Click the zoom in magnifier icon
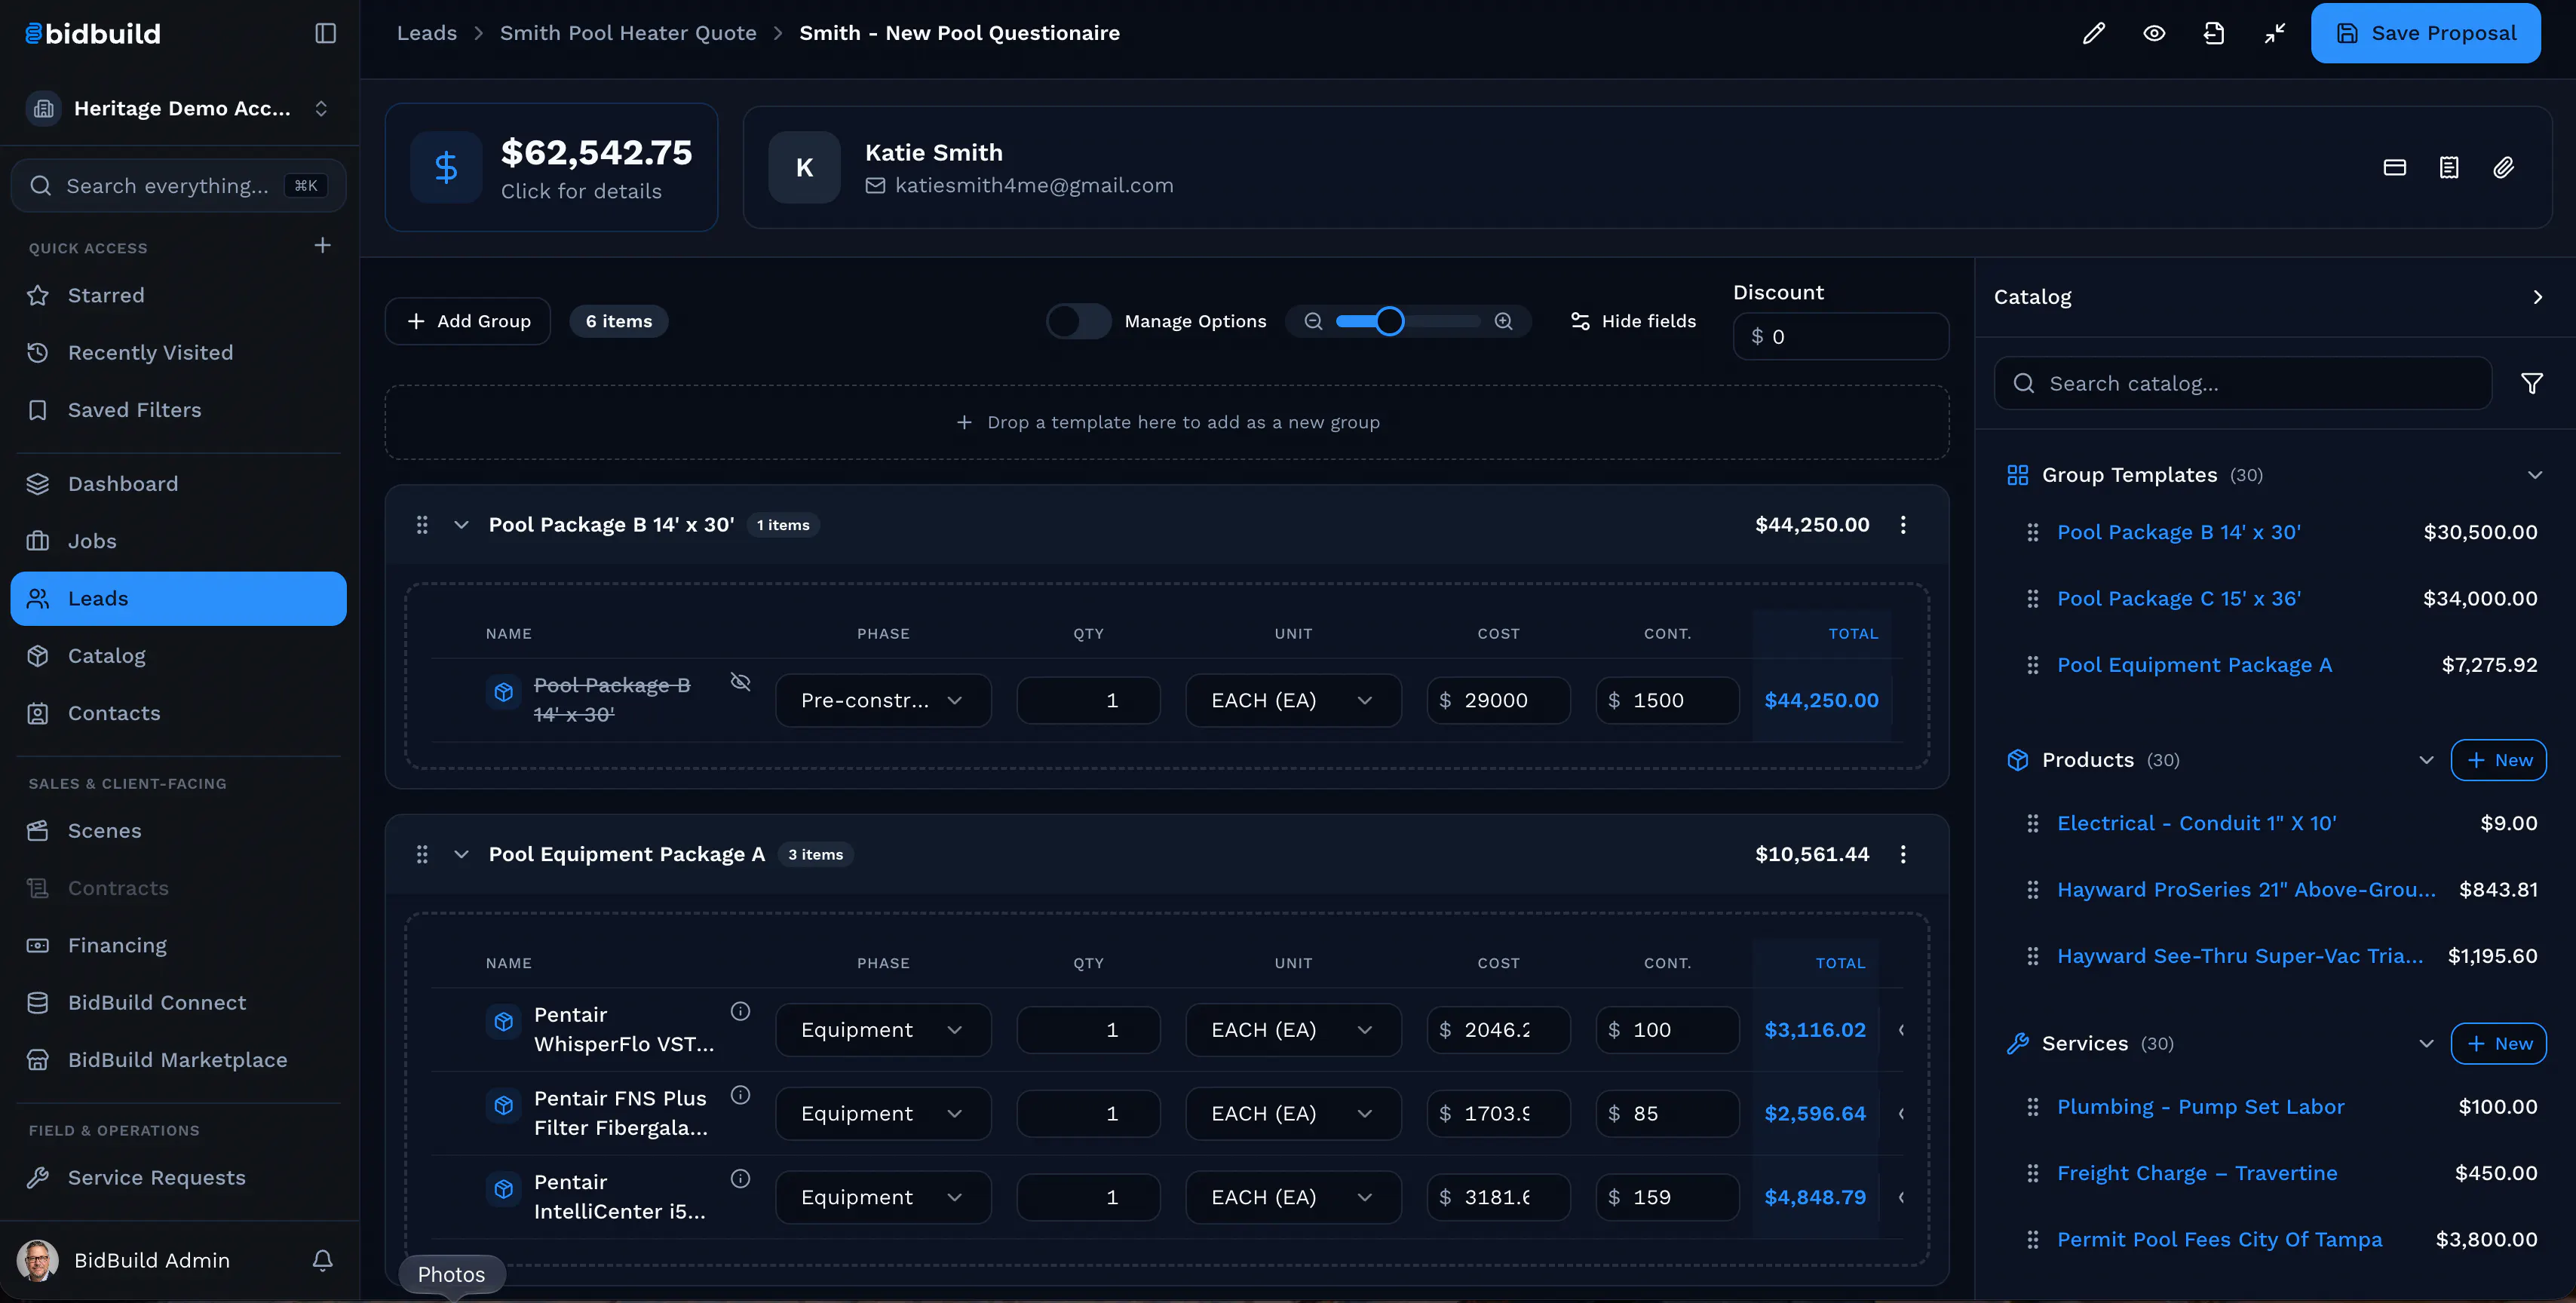This screenshot has height=1303, width=2576. pos(1503,321)
